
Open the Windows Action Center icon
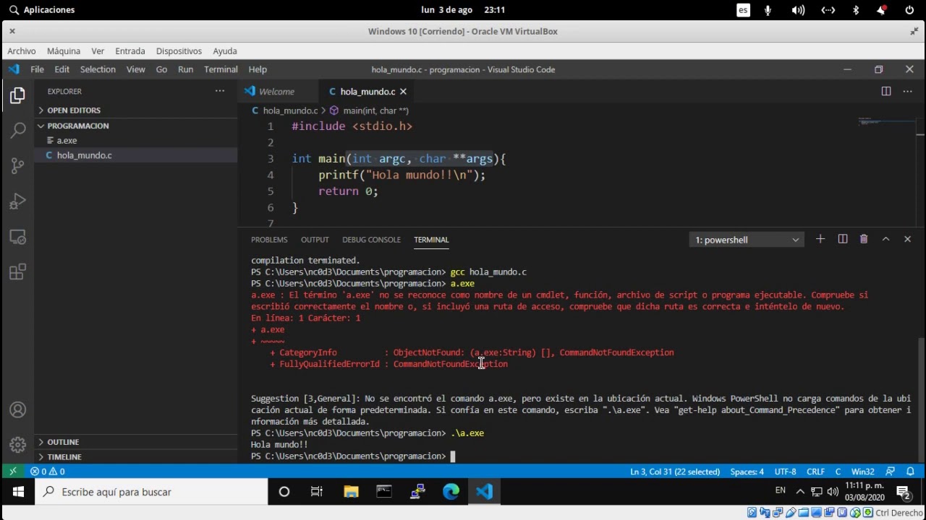(x=904, y=492)
